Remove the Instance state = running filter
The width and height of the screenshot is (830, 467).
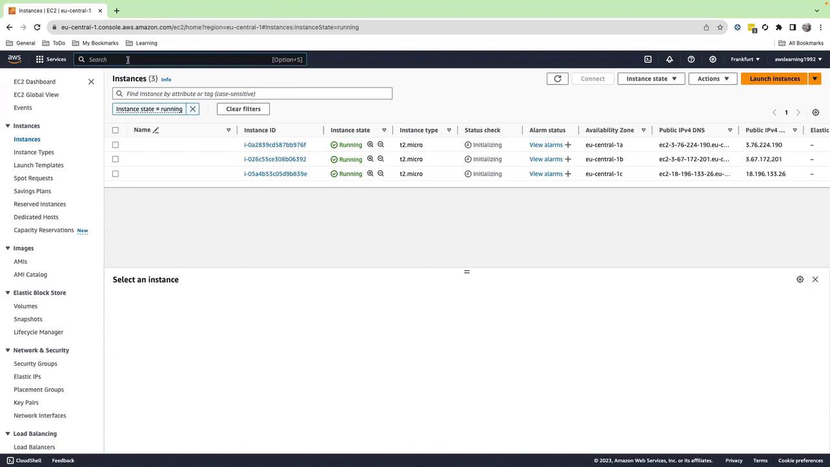click(x=193, y=109)
